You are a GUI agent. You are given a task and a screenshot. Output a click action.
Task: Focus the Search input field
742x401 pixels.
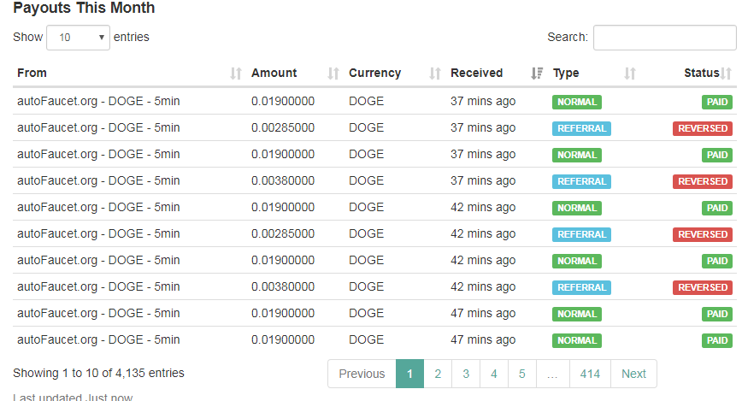(664, 38)
